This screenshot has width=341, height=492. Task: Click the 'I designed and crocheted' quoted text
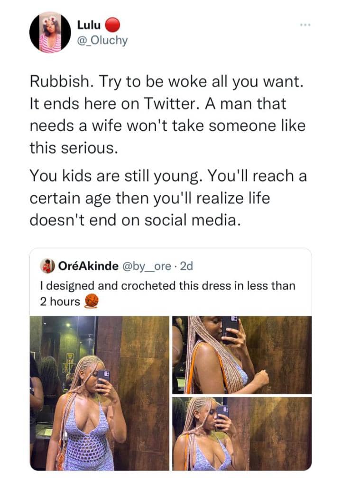(167, 286)
